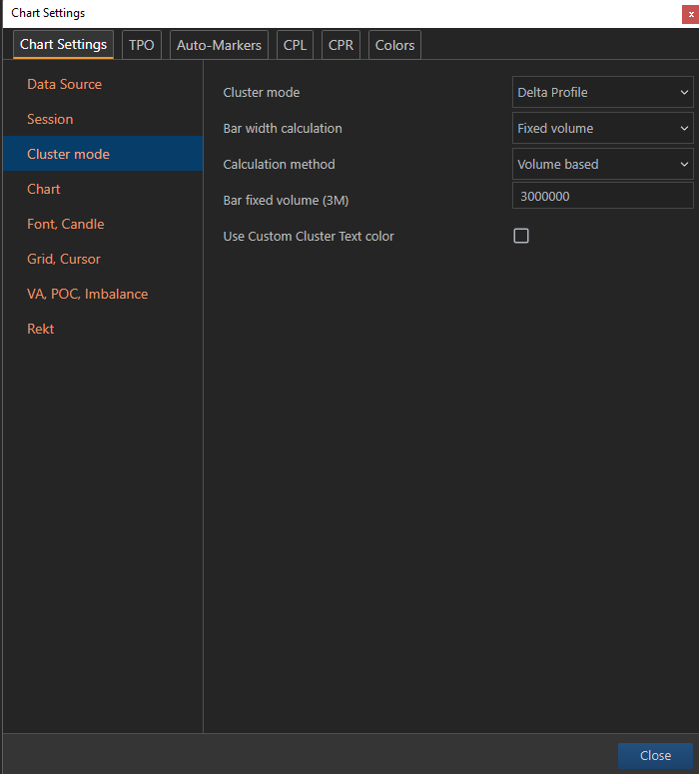Expand the Cluster mode Delta Profile dropdown
This screenshot has height=774, width=699.
click(603, 92)
